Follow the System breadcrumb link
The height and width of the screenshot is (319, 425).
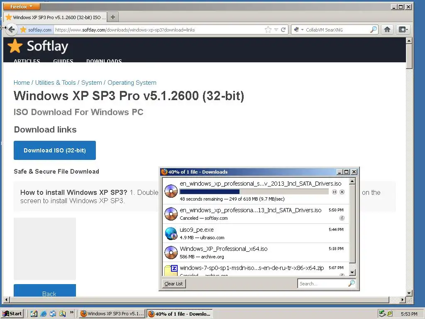(92, 83)
